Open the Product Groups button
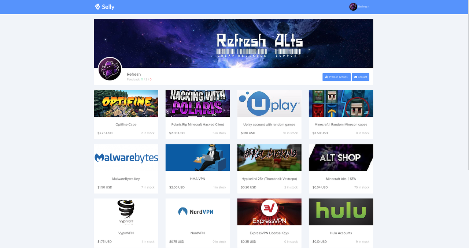Screen dimensions: 469x248 (336, 77)
